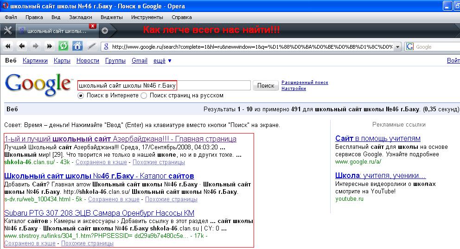The height and width of the screenshot is (249, 460).
Task: Open the Настройки link
Action: pyautogui.click(x=294, y=88)
